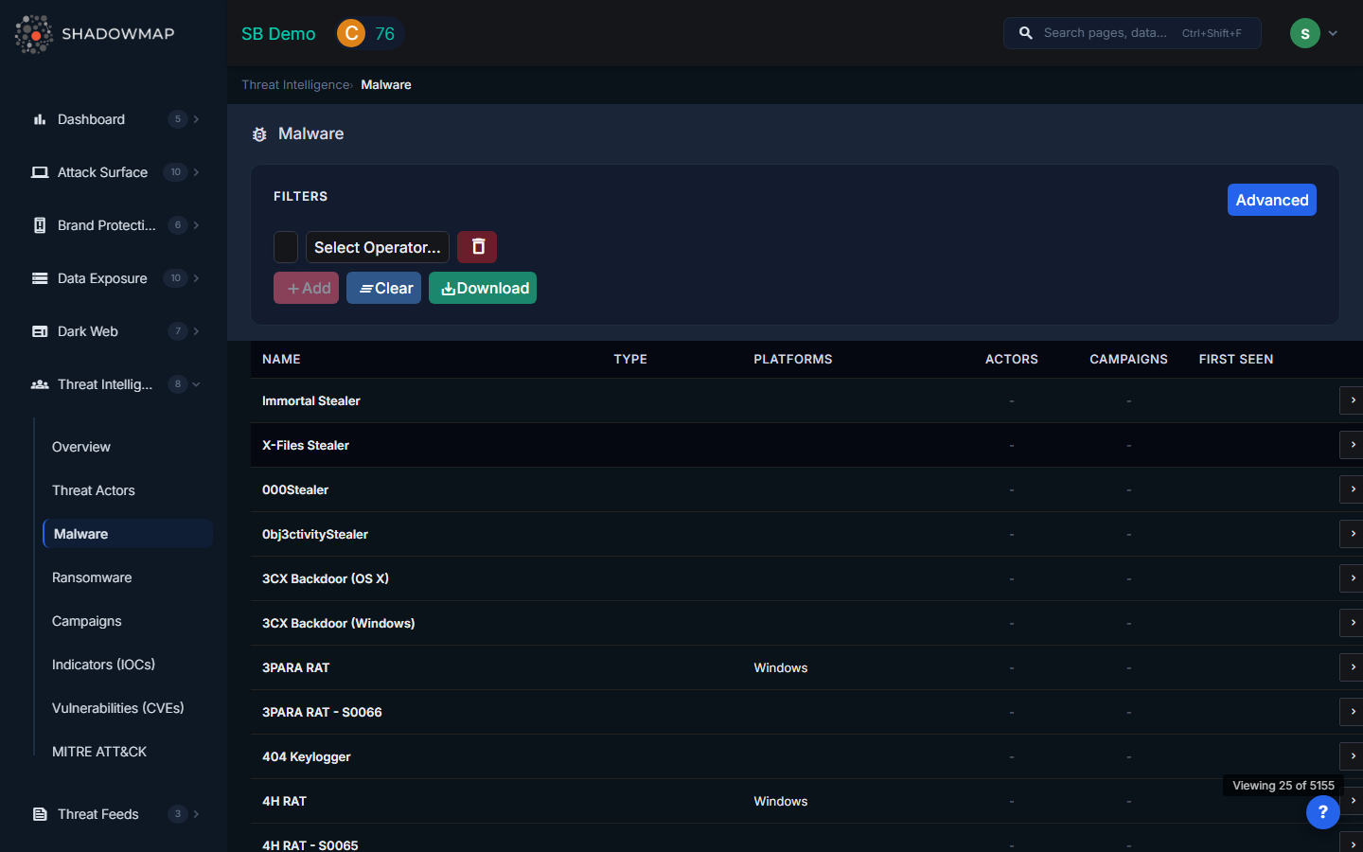
Task: Expand the Immortal Stealer row arrow
Action: [x=1353, y=400]
